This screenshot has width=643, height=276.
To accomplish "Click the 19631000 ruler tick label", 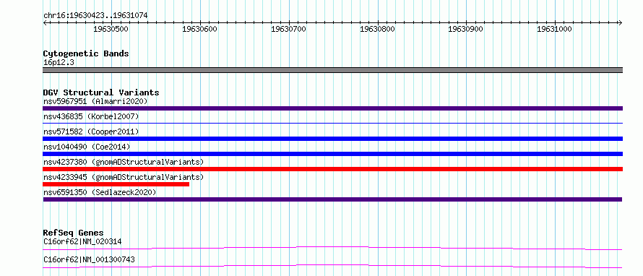I will click(554, 29).
